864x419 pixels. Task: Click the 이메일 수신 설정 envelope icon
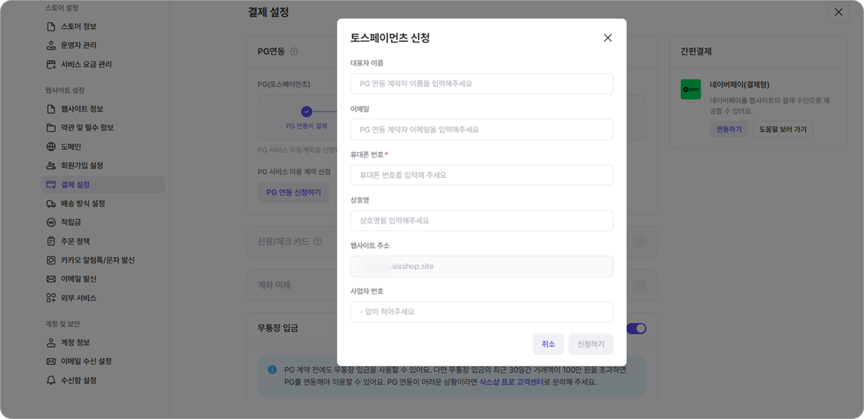pos(51,361)
